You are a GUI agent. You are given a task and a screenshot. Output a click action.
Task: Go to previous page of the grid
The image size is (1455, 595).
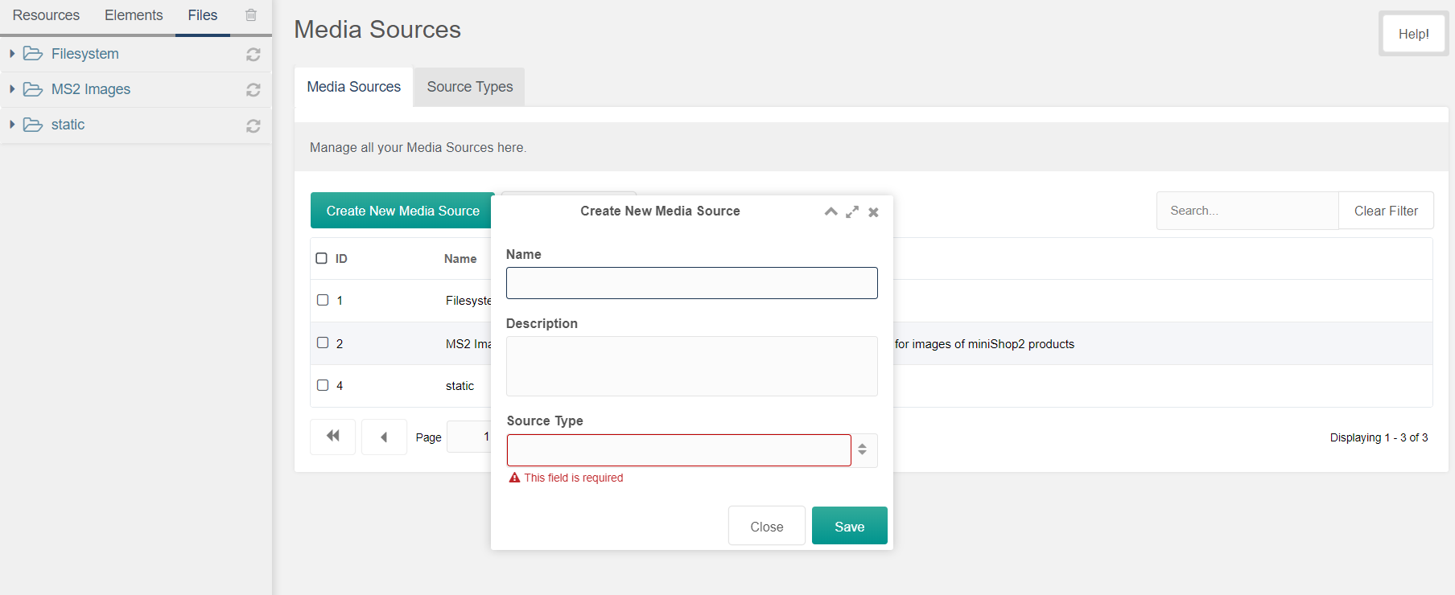pos(384,437)
